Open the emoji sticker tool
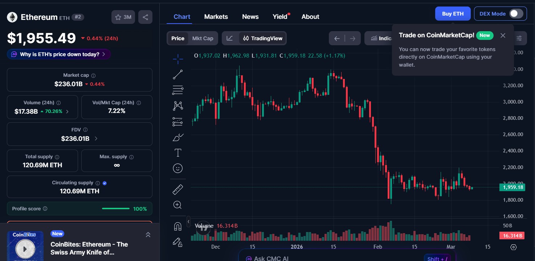This screenshot has height=261, width=535. (x=177, y=168)
